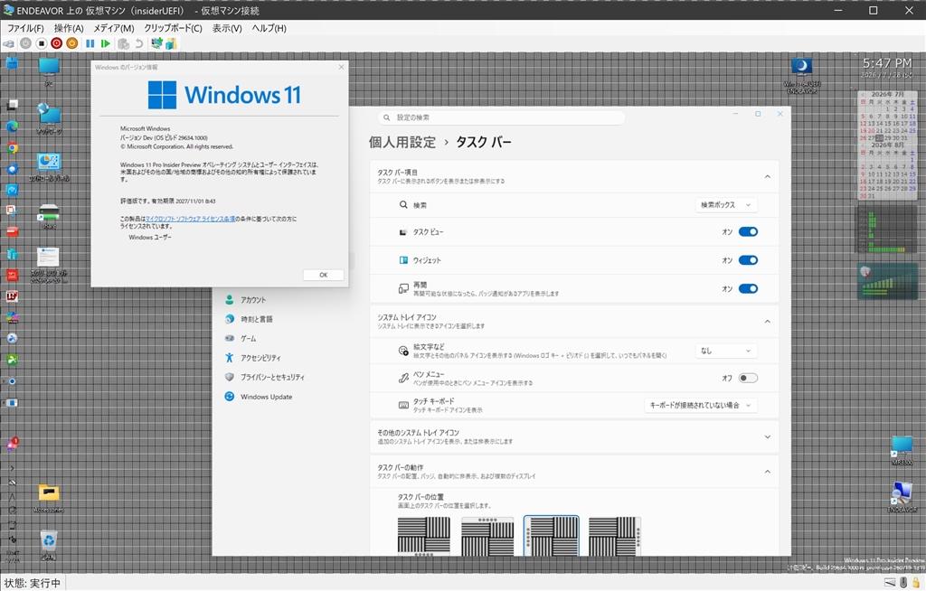
Task: Click the orange Save state icon
Action: pos(72,43)
